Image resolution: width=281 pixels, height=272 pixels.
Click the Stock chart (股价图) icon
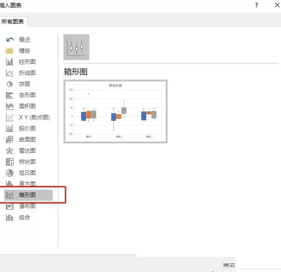coord(10,129)
